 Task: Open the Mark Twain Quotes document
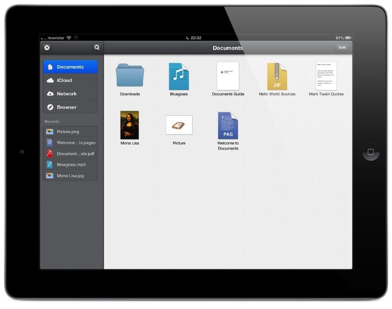click(326, 77)
